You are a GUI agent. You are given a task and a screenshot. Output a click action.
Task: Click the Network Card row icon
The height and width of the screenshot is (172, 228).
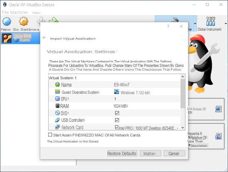(58, 127)
